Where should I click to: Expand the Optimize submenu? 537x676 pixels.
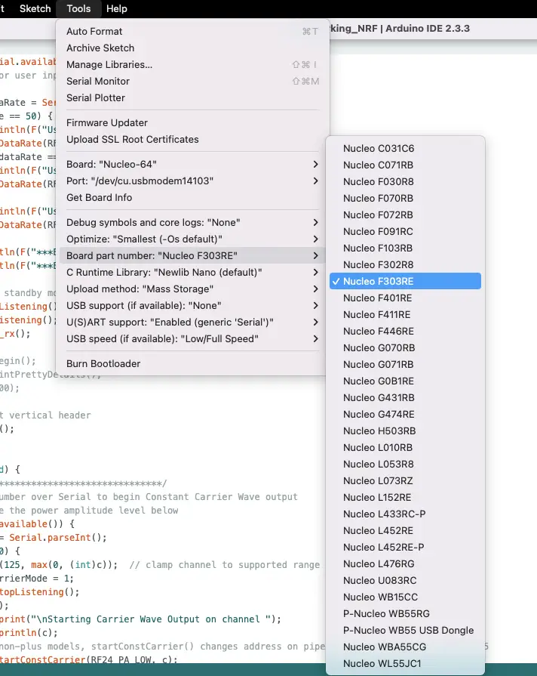tap(192, 239)
